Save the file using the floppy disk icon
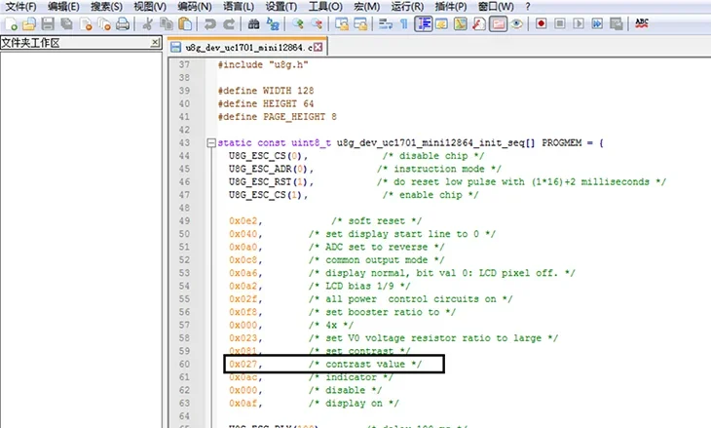The image size is (711, 428). point(48,23)
